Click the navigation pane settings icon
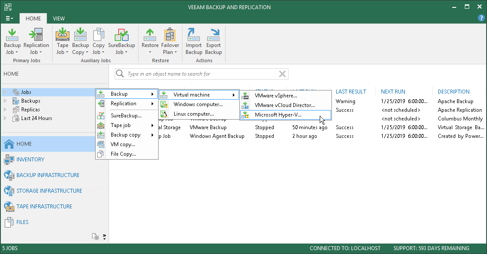Screen dimensions: 487x254 pos(95,237)
